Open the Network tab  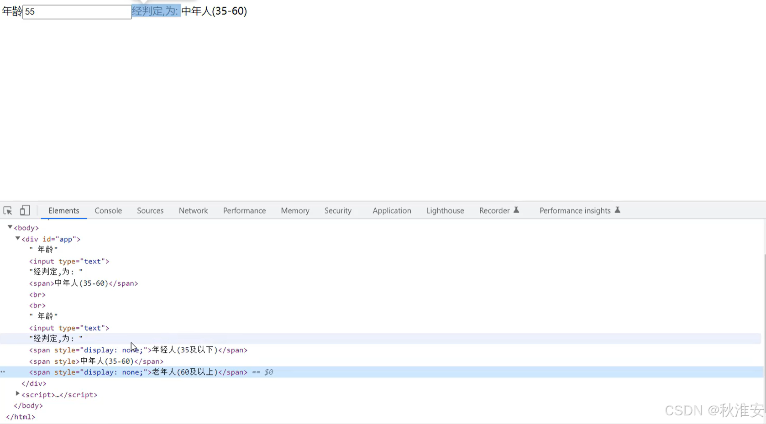click(x=193, y=210)
